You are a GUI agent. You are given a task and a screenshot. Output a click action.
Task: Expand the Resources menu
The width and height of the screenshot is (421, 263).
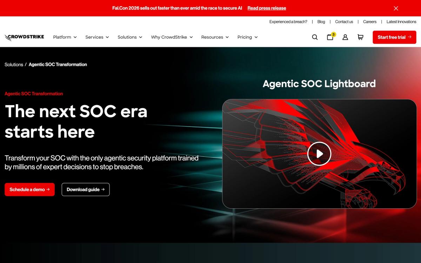[215, 37]
